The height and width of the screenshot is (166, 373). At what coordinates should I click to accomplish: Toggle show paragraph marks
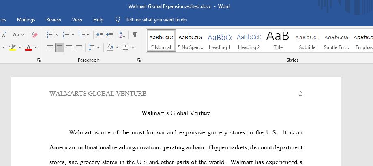(135, 35)
